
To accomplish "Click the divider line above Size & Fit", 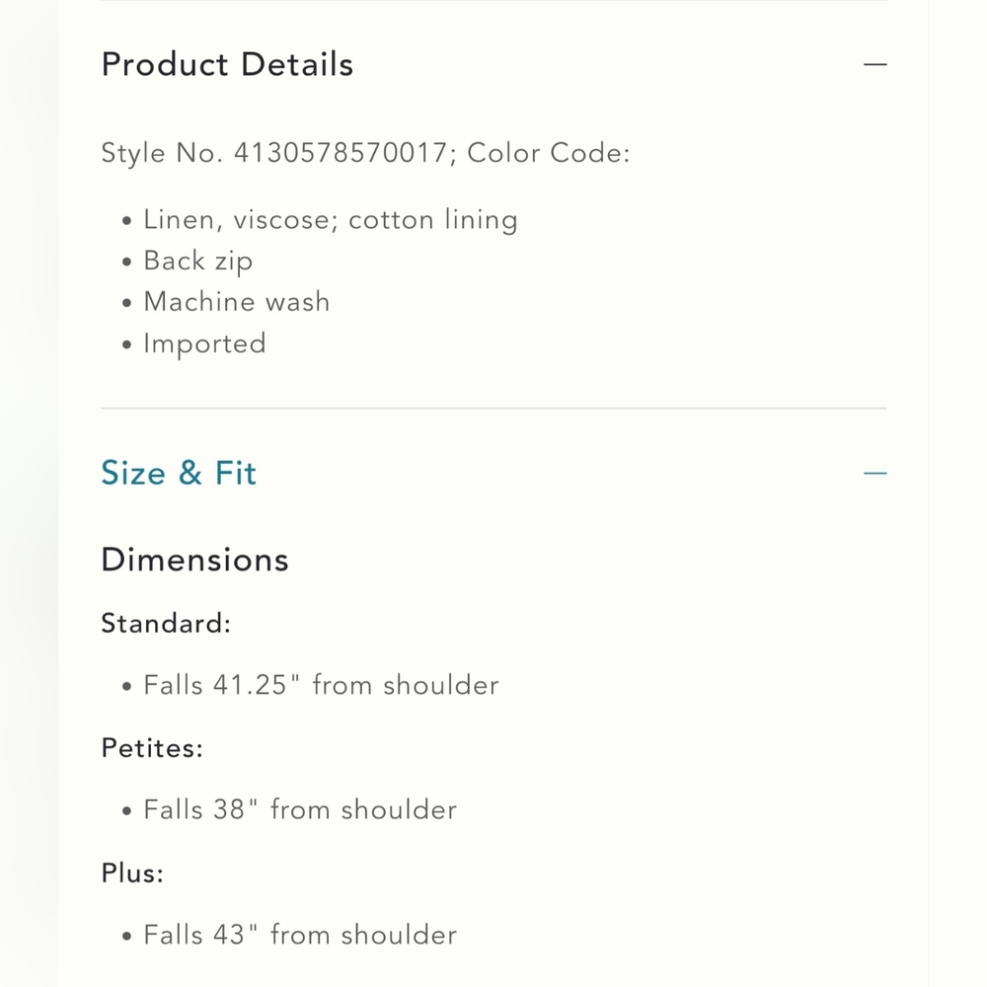I will [494, 408].
